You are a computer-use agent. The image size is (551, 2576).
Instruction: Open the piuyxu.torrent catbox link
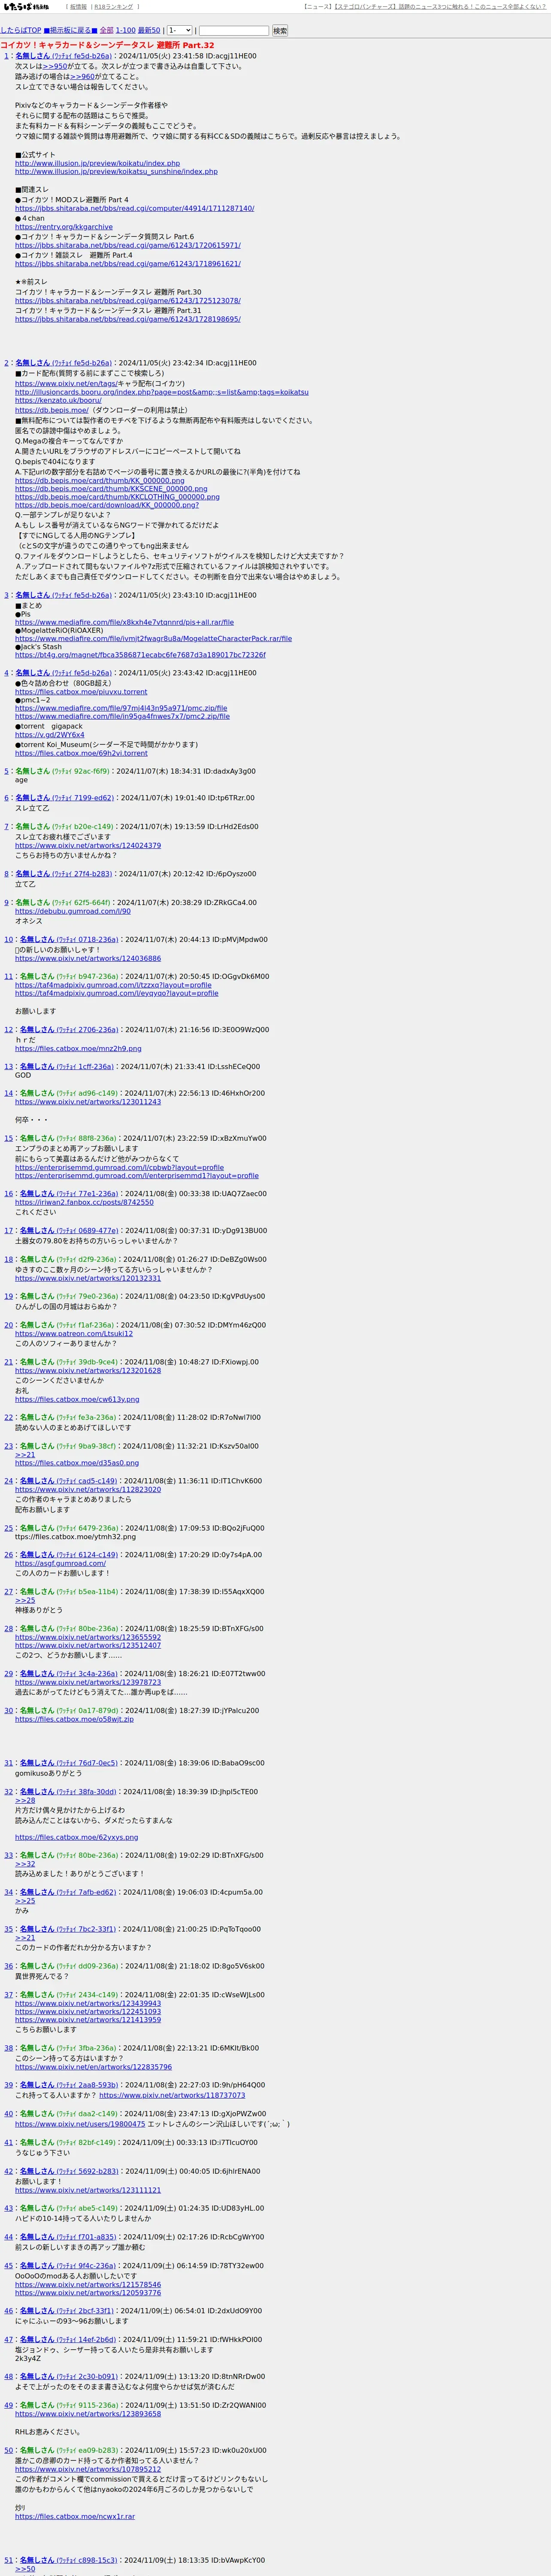81,692
